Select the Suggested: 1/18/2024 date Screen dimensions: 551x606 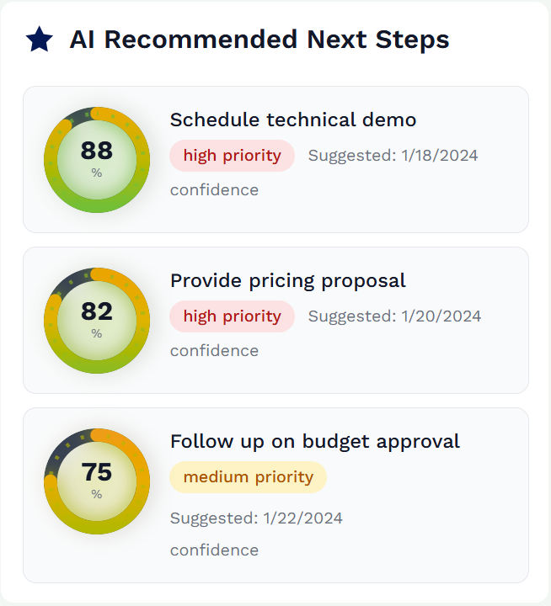pyautogui.click(x=393, y=156)
